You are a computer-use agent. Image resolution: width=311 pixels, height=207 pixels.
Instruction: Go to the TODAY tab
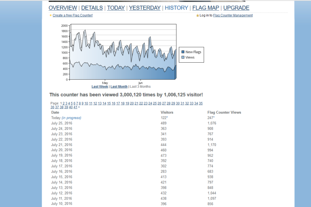116,8
